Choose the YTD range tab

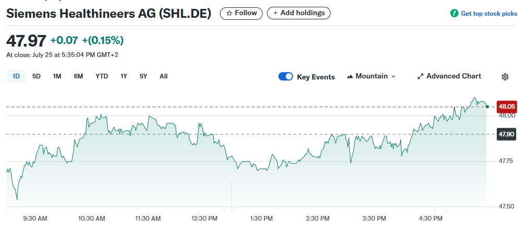(102, 76)
